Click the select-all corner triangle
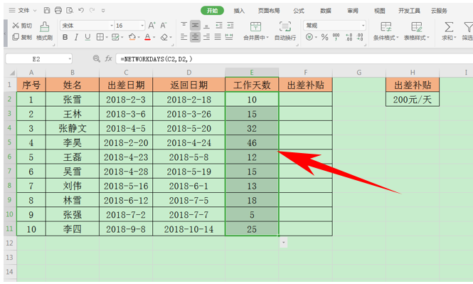Image resolution: width=473 pixels, height=284 pixels. 12,73
